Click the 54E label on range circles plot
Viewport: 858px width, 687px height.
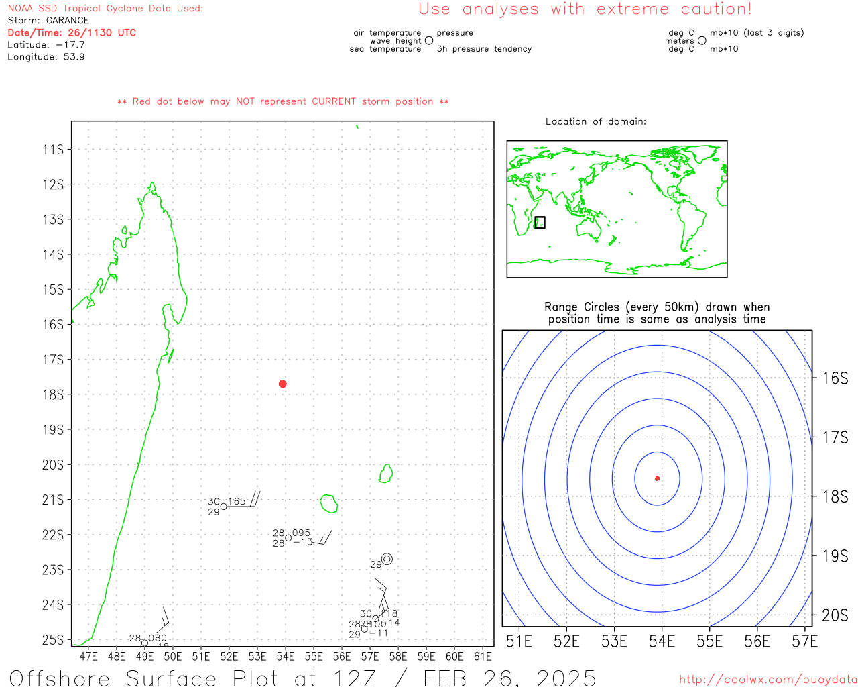click(x=662, y=642)
